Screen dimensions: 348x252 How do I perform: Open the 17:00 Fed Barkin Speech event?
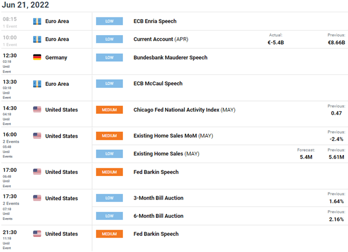pos(156,172)
